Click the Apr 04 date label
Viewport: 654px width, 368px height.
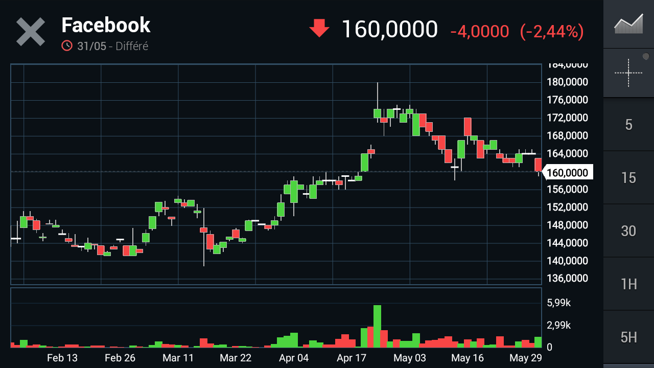[x=294, y=358]
